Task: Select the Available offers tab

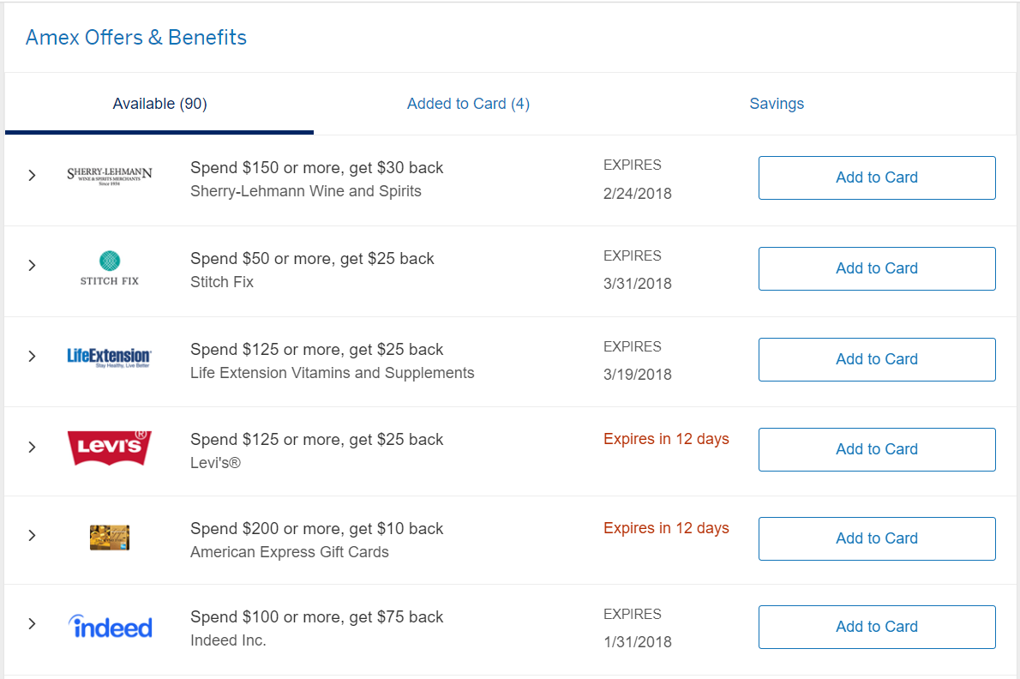Action: click(x=159, y=103)
